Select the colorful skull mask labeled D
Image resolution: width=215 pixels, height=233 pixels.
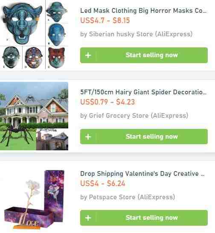(34, 58)
